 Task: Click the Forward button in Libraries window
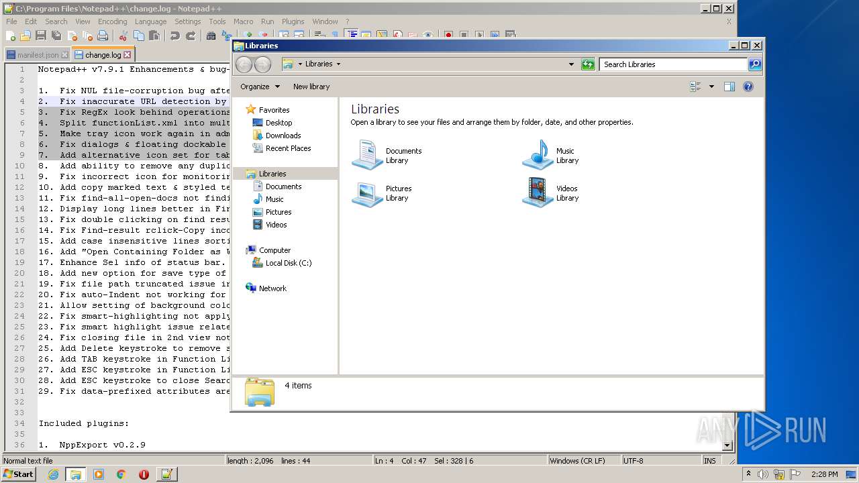[263, 64]
